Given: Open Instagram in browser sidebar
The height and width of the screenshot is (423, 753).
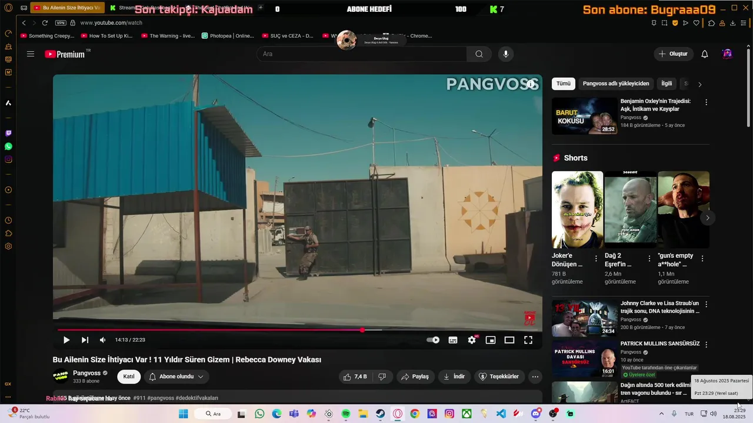Looking at the screenshot, I should tap(8, 159).
